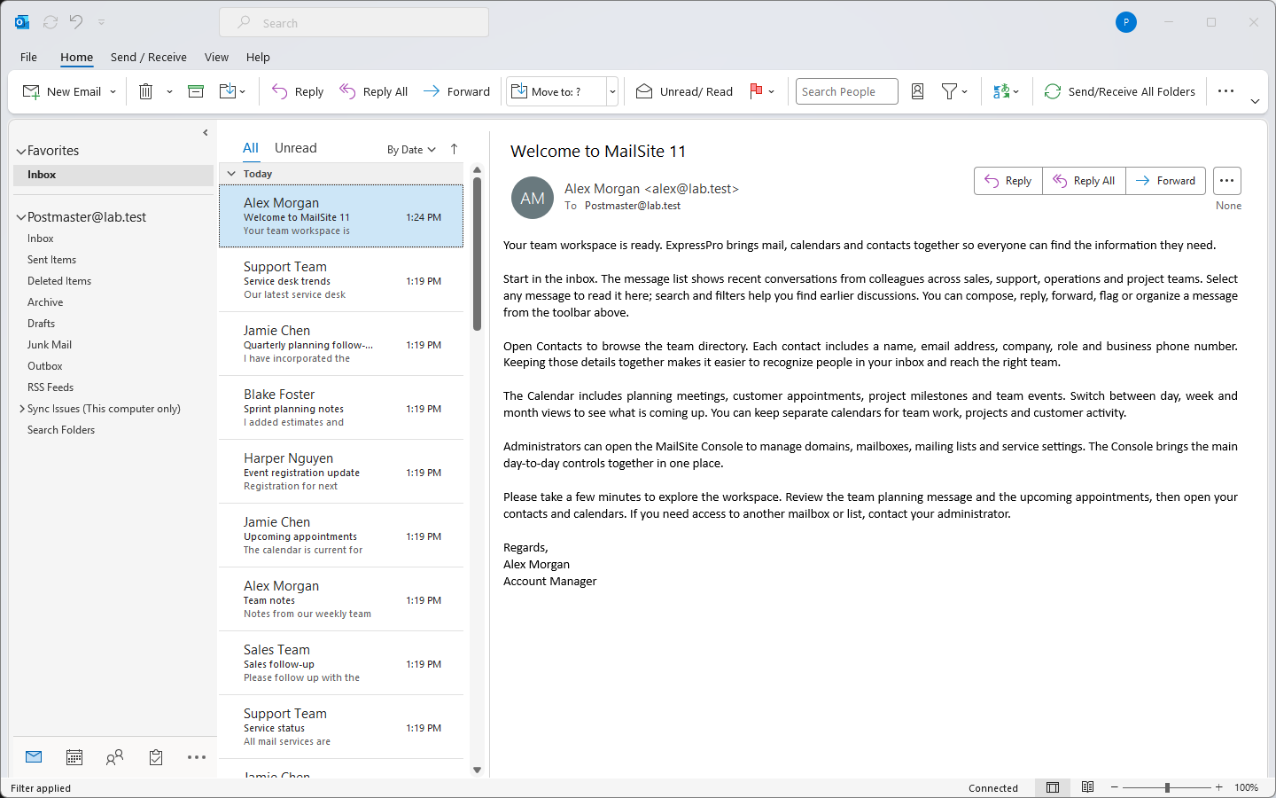Screen dimensions: 1276x798
Task: Open Delete options dropdown arrow
Action: 169,91
